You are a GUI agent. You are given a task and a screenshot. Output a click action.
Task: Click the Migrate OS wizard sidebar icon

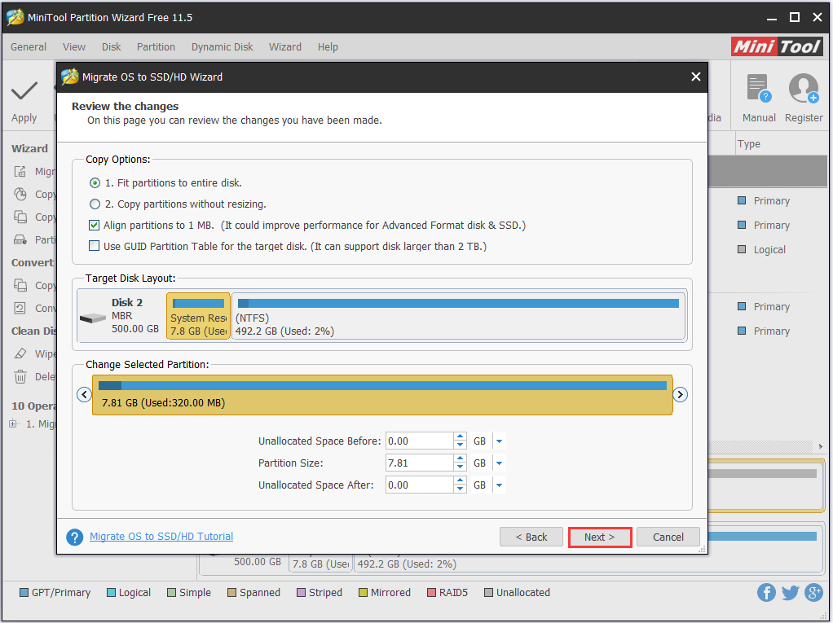20,171
